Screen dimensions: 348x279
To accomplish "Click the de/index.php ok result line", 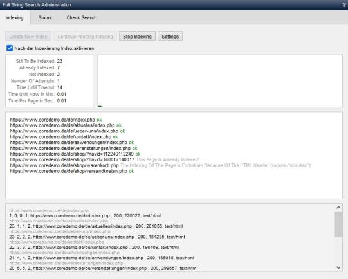I will pos(56,120).
